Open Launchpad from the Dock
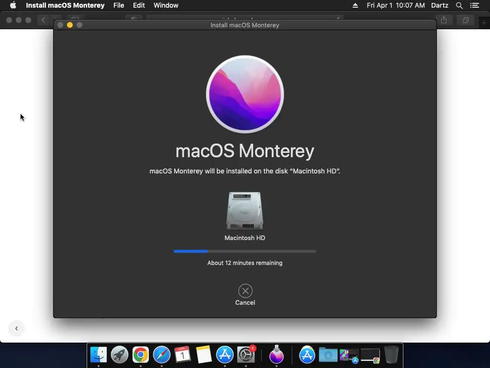490x368 pixels. click(x=120, y=355)
